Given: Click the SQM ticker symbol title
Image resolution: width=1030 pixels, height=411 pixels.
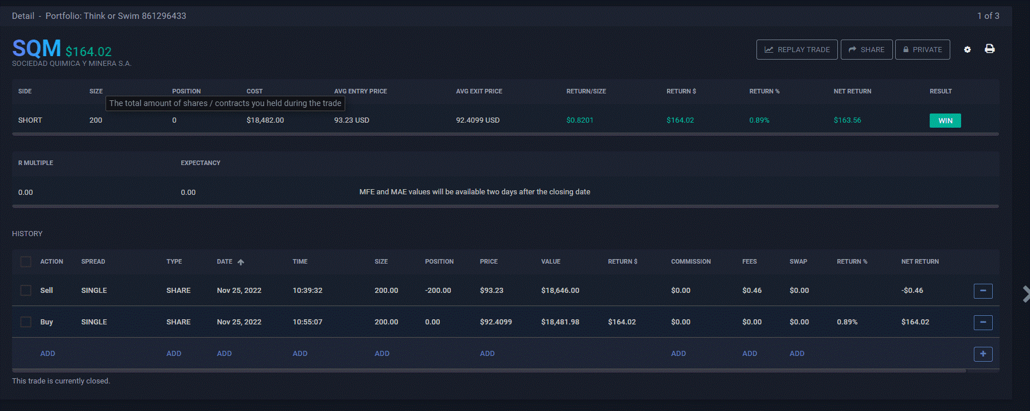Looking at the screenshot, I should click(x=37, y=48).
